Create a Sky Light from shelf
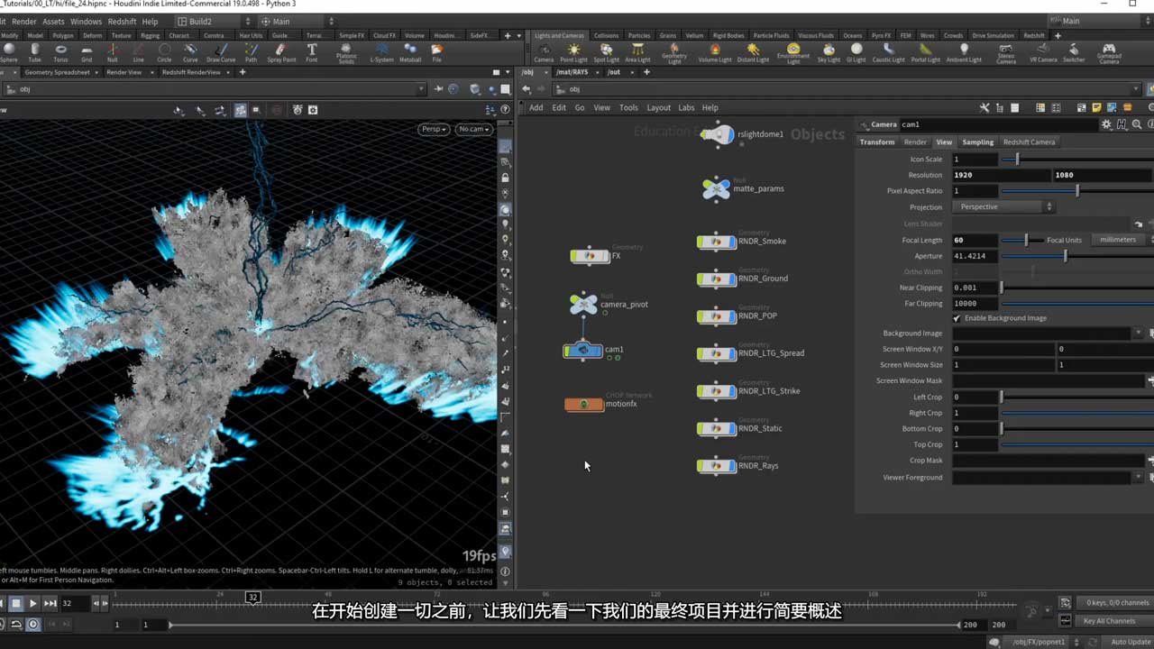 pyautogui.click(x=829, y=51)
